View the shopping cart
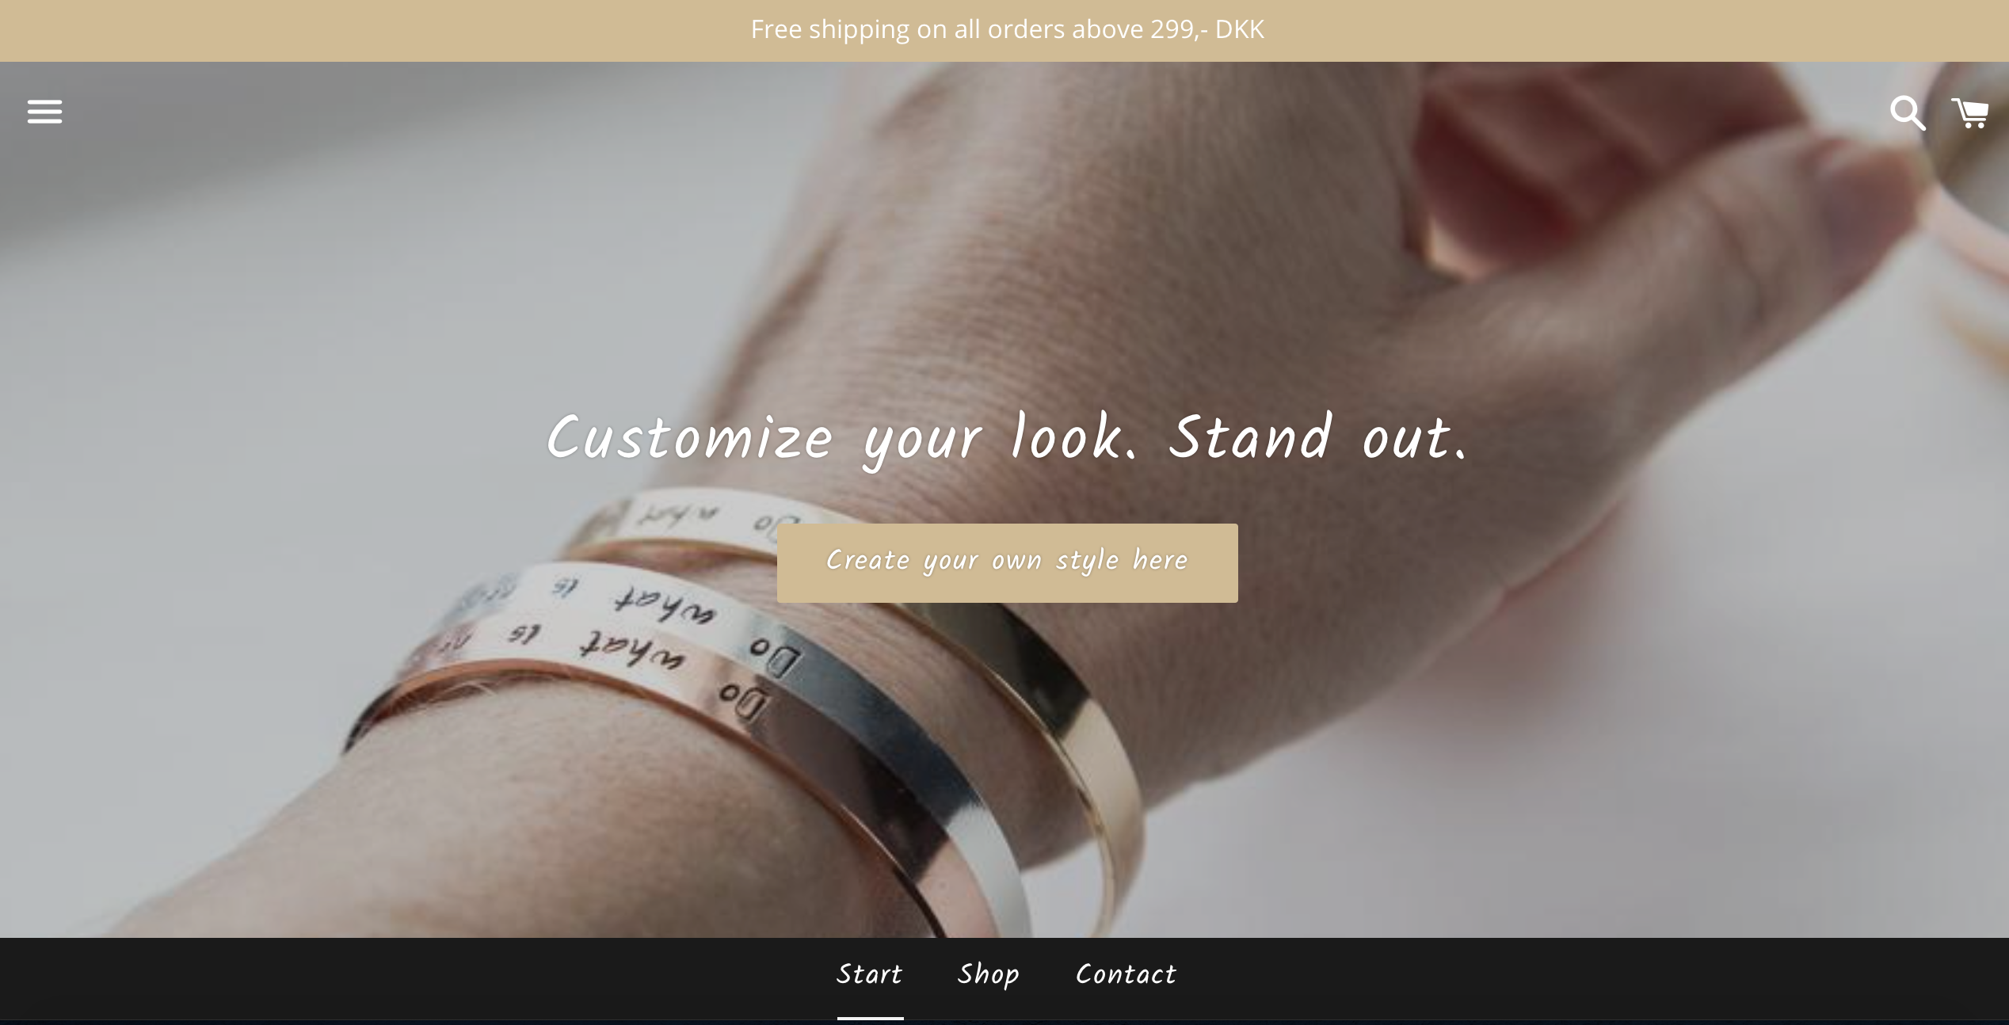The image size is (2009, 1025). (1970, 113)
